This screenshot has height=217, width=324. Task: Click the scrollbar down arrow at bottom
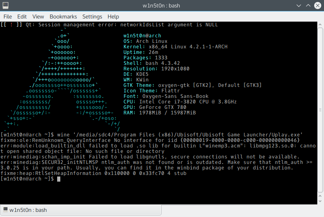click(x=320, y=201)
